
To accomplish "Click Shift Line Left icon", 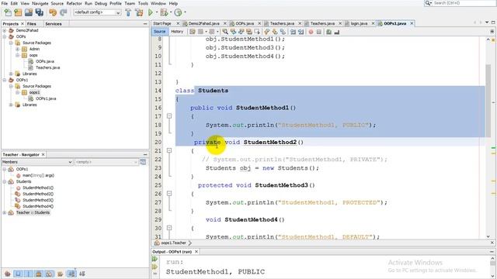I will pyautogui.click(x=293, y=32).
